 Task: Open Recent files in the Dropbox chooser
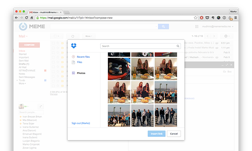83,57
